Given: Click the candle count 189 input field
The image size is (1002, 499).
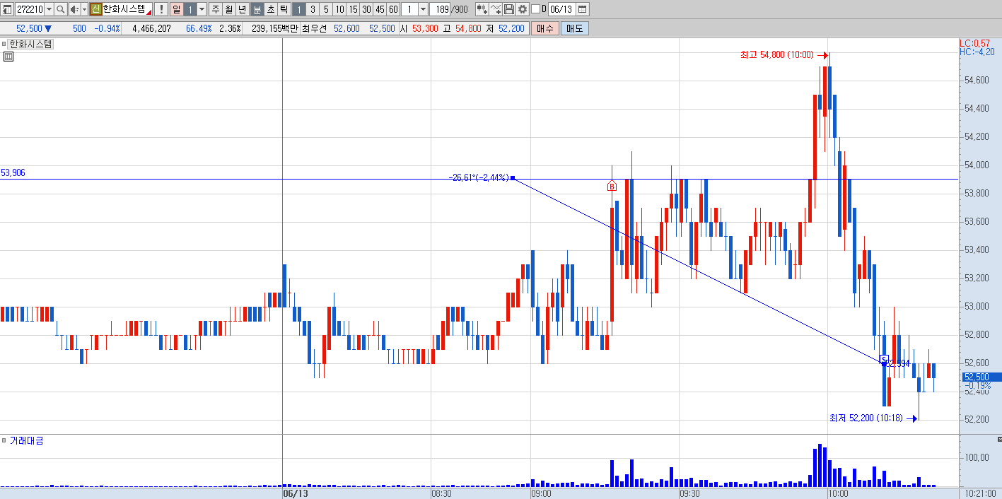Looking at the screenshot, I should 439,9.
